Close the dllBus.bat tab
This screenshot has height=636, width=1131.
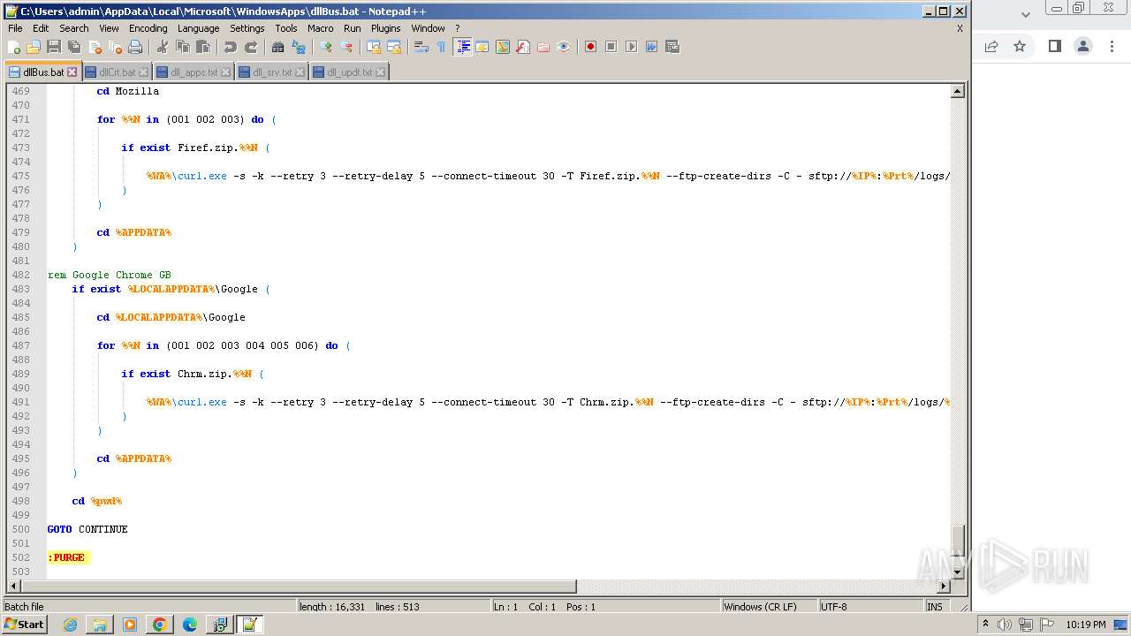(x=72, y=72)
